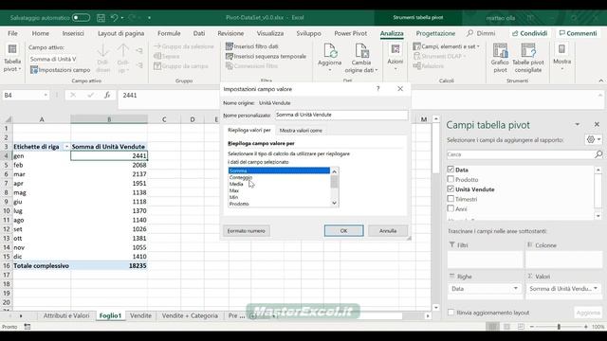The width and height of the screenshot is (607, 341).
Task: Click the Formato numero button
Action: pos(247,231)
